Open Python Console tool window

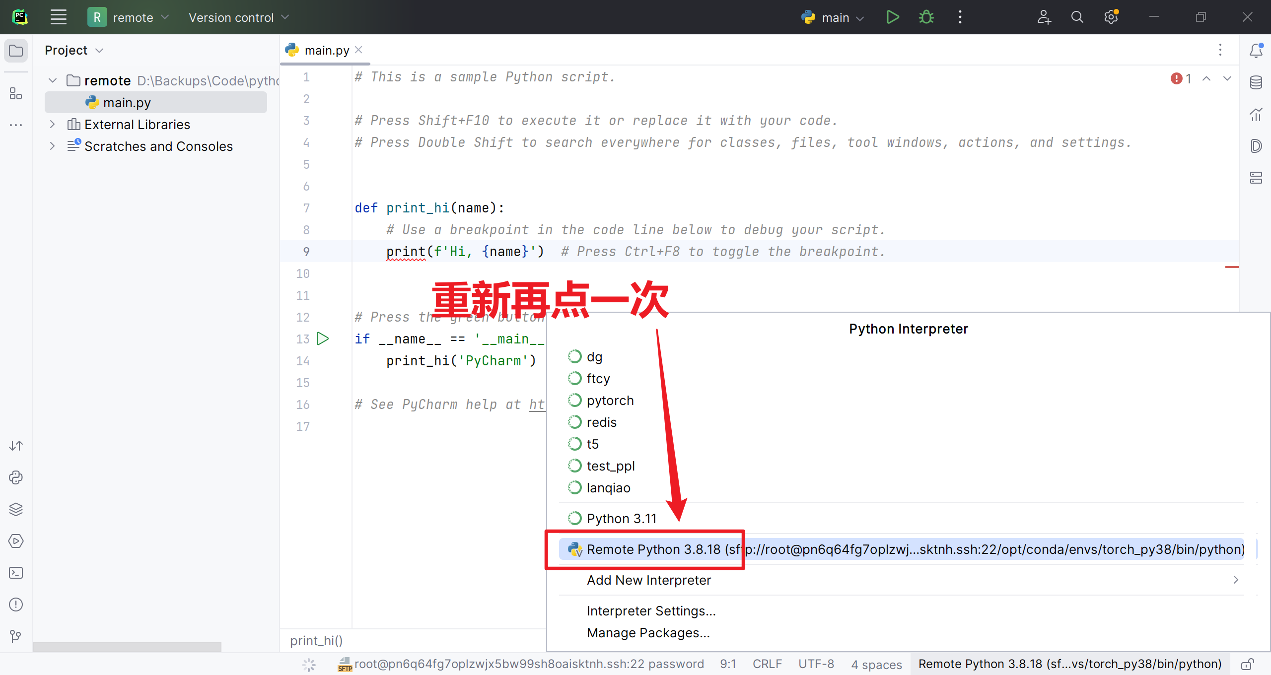pos(16,477)
